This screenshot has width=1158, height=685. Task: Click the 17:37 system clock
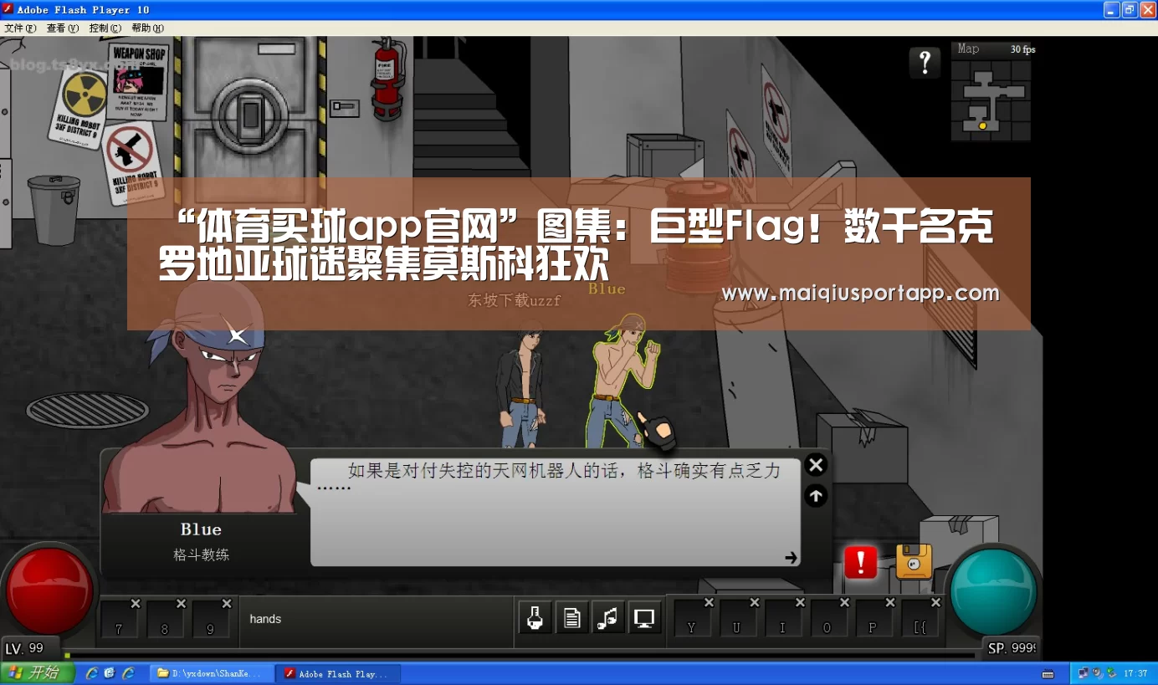(1135, 673)
